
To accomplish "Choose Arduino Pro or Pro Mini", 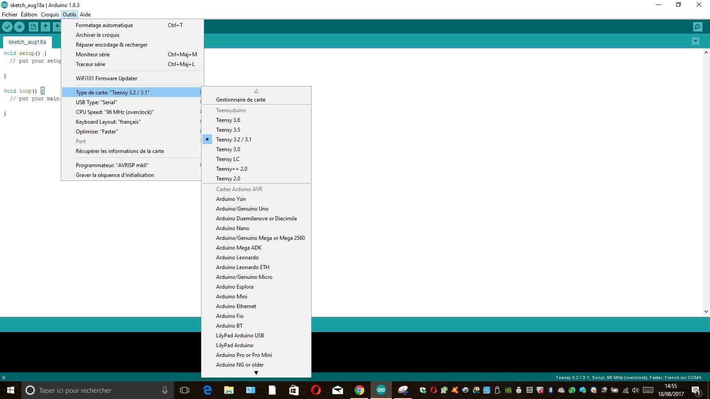I will tap(256, 355).
